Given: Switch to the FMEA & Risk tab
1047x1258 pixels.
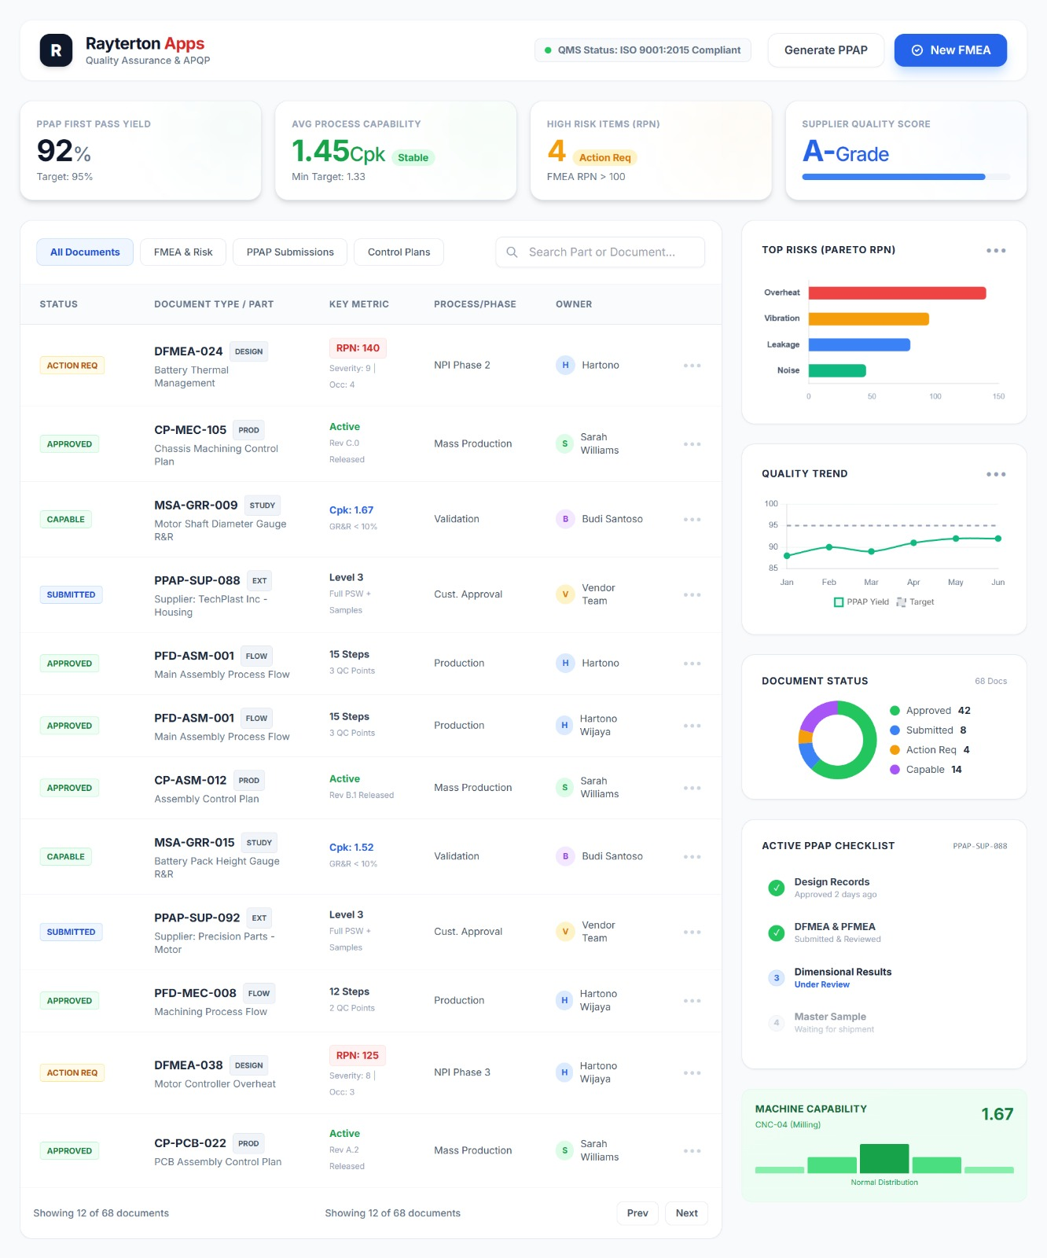Looking at the screenshot, I should point(183,252).
